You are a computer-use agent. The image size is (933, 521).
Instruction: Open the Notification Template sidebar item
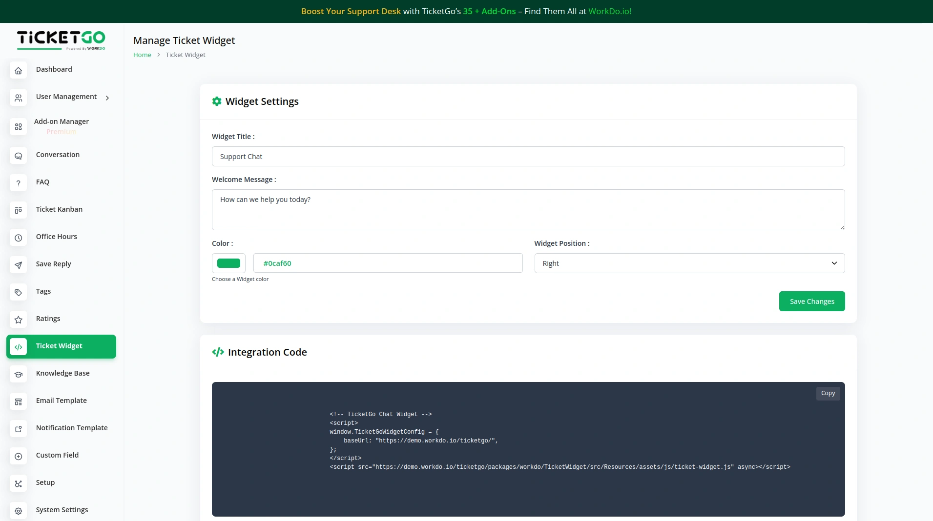pos(71,428)
